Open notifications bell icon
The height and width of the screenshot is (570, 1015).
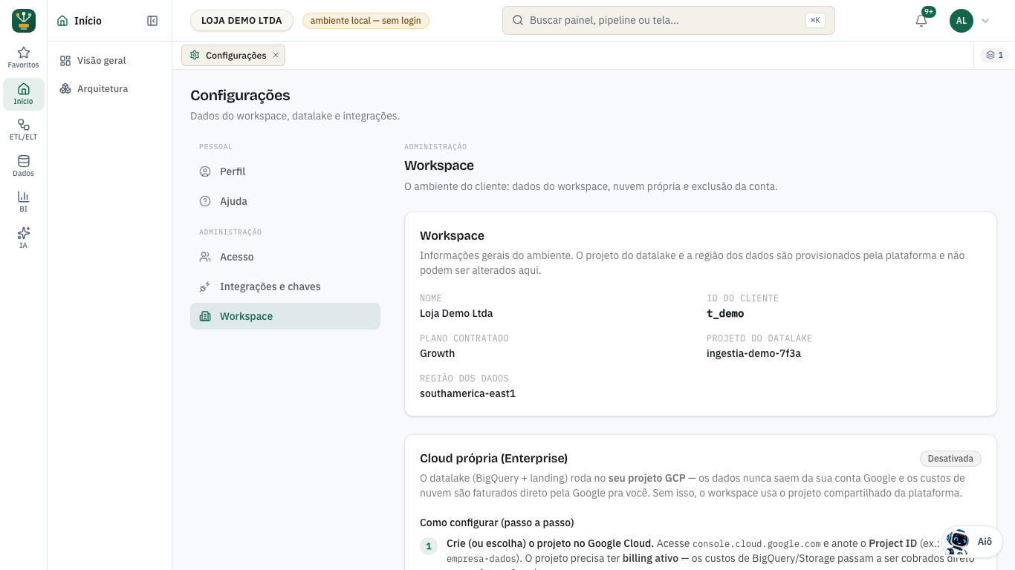point(921,21)
